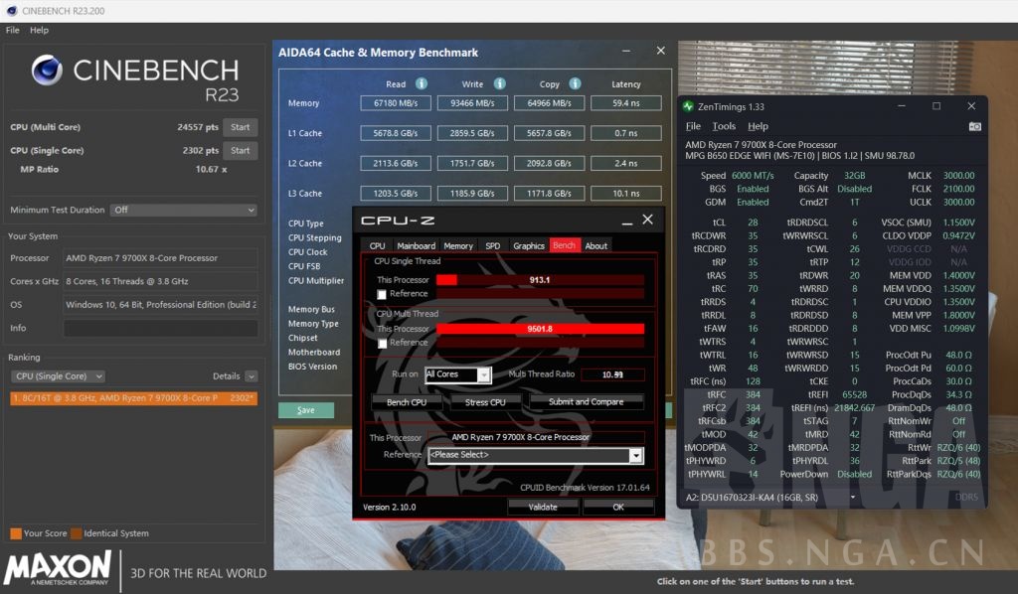Screen dimensions: 1018x594
Task: Click the screenshot camera icon in ZenTimings
Action: pos(975,126)
